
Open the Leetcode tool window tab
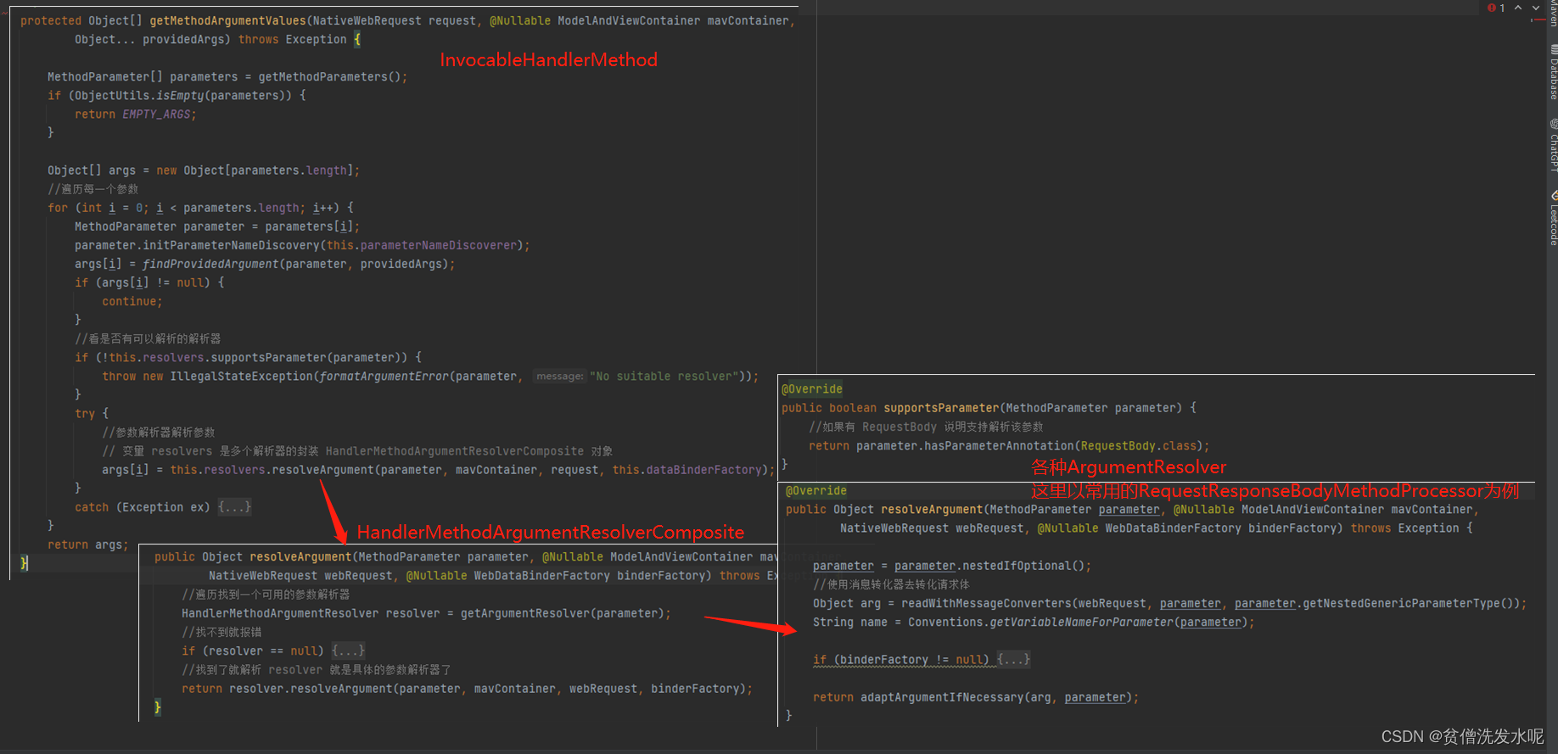coord(1553,219)
